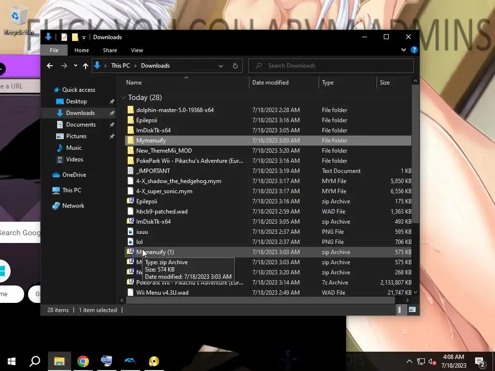Click Properties icon in quick access toolbar
This screenshot has width=495, height=371.
pyautogui.click(x=64, y=37)
